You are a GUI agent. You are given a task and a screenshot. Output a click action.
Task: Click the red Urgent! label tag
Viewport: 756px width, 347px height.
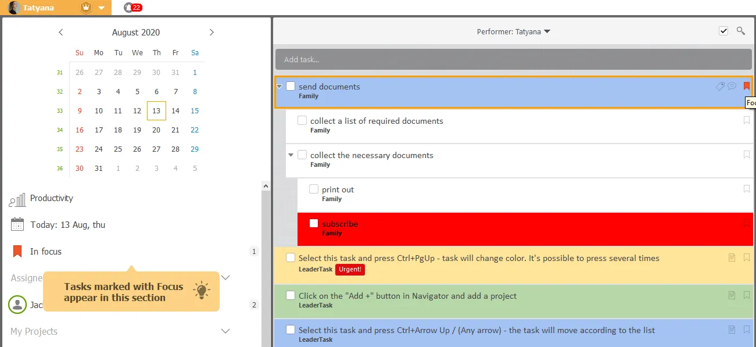350,269
